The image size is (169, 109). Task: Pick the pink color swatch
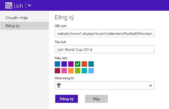pyautogui.click(x=64, y=71)
